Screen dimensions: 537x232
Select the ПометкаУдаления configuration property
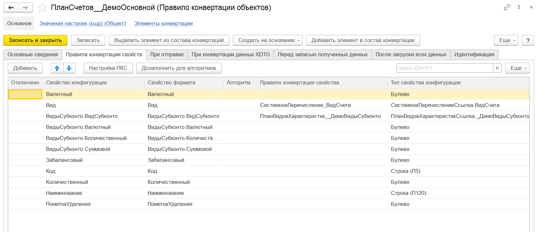[x=93, y=204]
